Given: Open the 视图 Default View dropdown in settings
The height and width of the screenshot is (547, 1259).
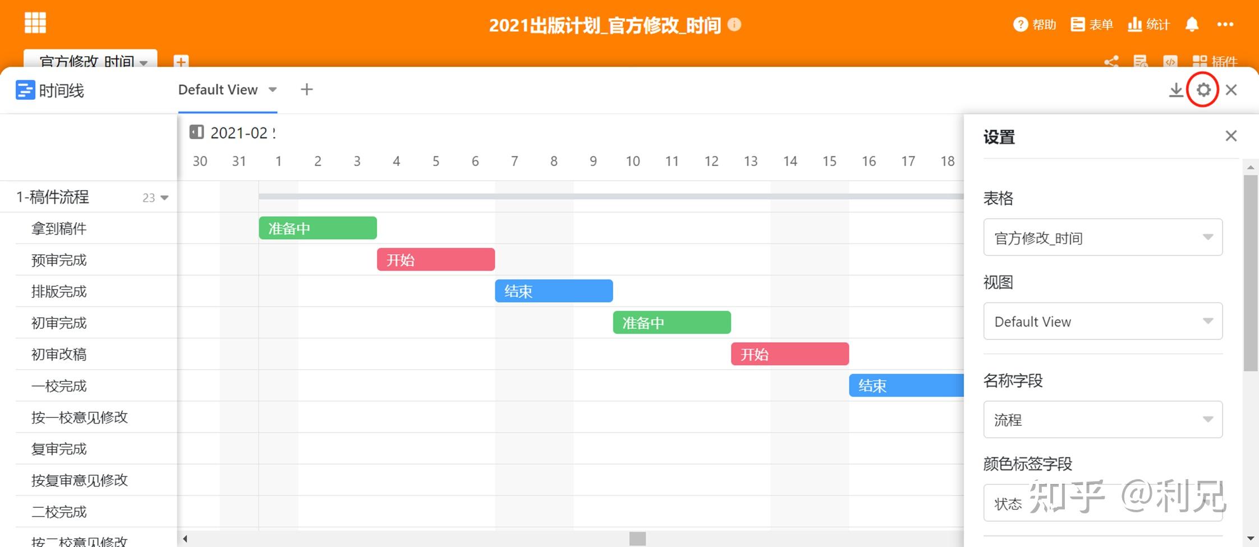Looking at the screenshot, I should [1102, 321].
